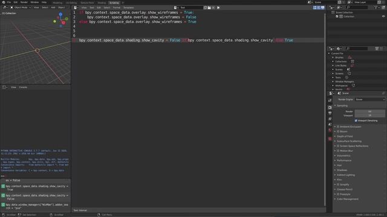Open the Templates menu in text editor
The width and height of the screenshot is (387, 217).
128,8
